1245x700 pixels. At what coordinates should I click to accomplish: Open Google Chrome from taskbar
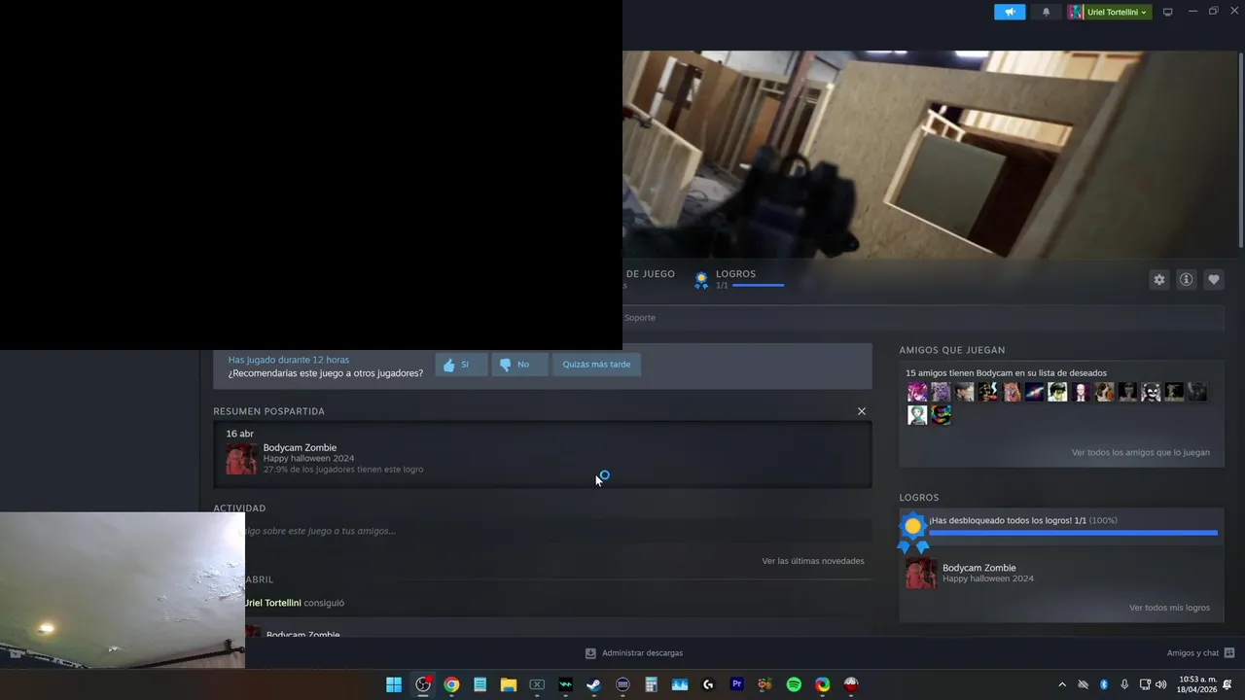click(x=451, y=684)
